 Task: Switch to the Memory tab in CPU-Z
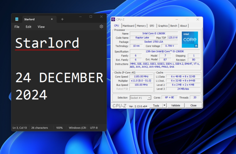[x=141, y=26]
